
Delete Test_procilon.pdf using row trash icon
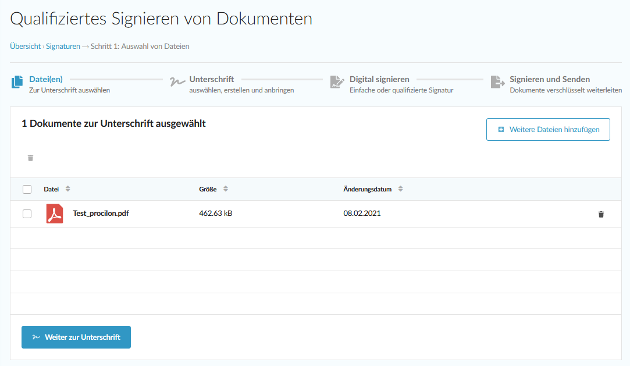point(601,214)
